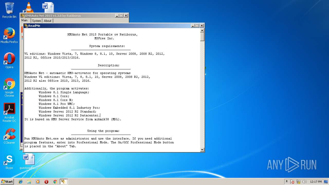
Task: Click the 'MSFree Inc.' text line
Action: point(104,38)
